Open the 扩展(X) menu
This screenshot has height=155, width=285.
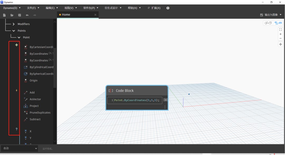click(154, 8)
